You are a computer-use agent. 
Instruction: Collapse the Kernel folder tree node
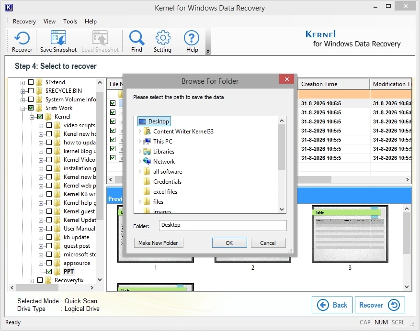[32, 117]
